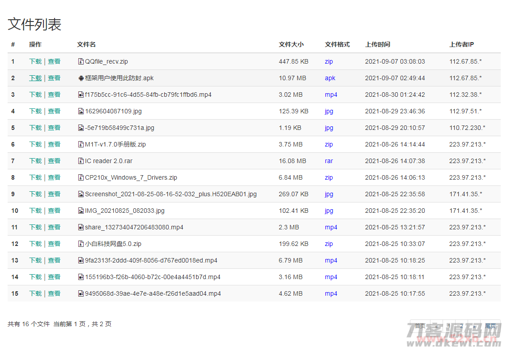
Task: Click the 上传时间 column header
Action: (x=378, y=44)
